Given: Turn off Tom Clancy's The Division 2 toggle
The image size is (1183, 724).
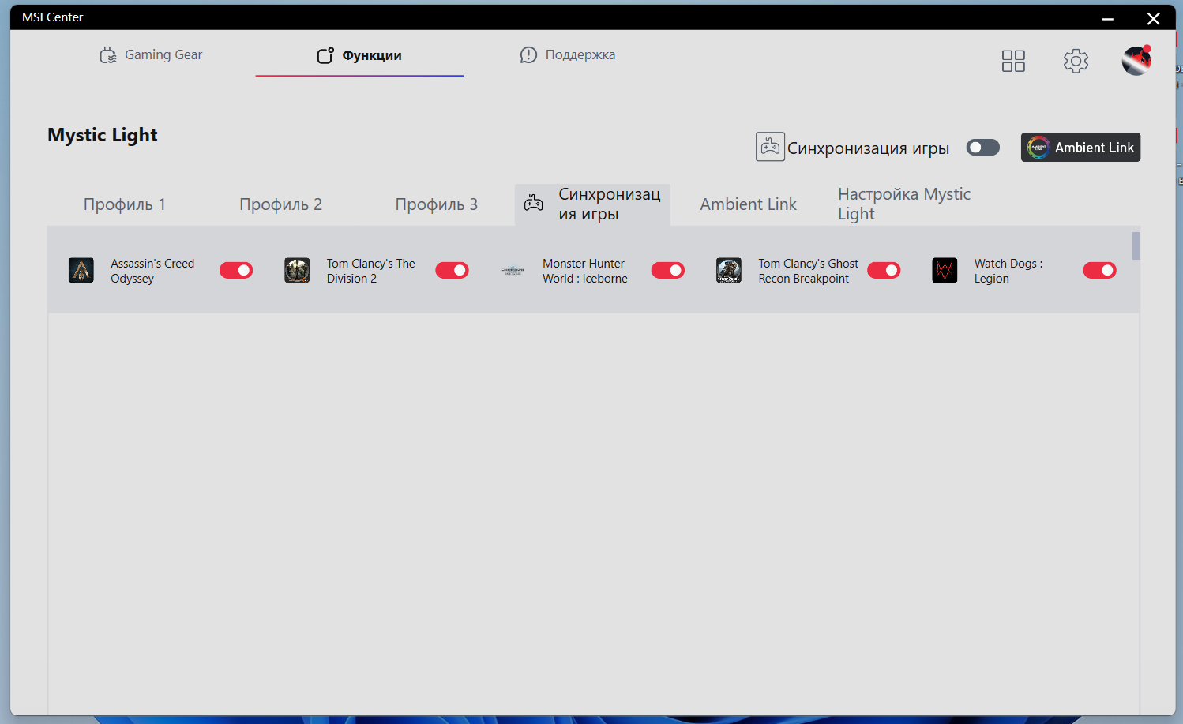Looking at the screenshot, I should tap(452, 271).
